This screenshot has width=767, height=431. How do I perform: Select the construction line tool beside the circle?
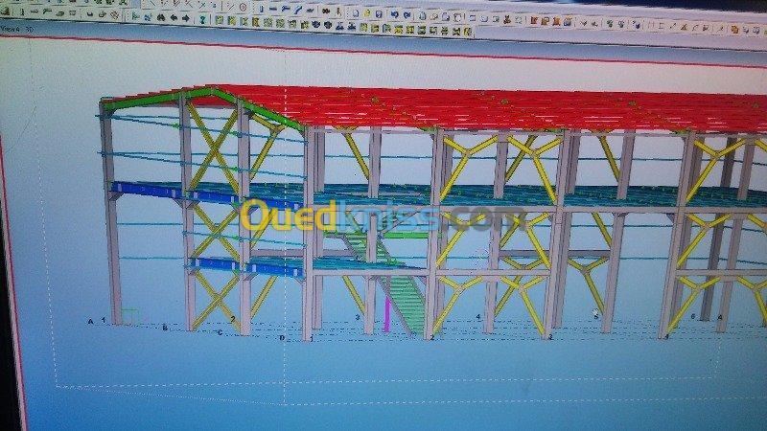pos(230,7)
